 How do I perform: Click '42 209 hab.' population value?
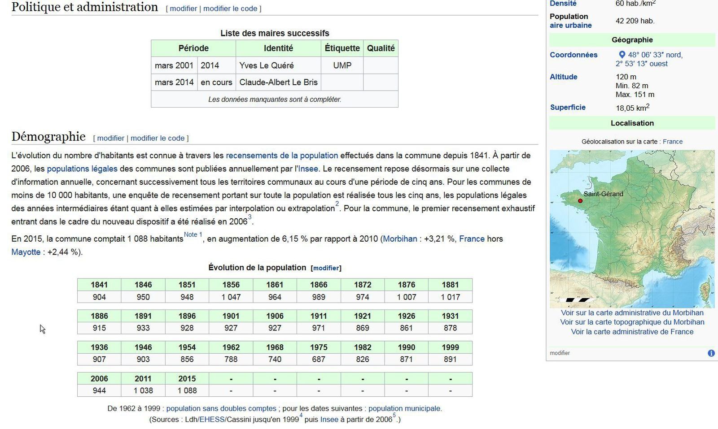(x=635, y=21)
